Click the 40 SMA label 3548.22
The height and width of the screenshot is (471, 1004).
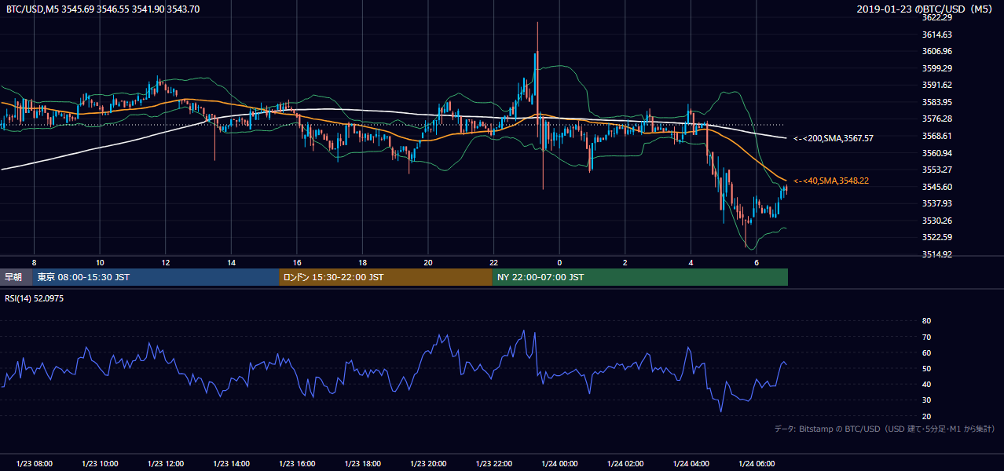pyautogui.click(x=830, y=181)
